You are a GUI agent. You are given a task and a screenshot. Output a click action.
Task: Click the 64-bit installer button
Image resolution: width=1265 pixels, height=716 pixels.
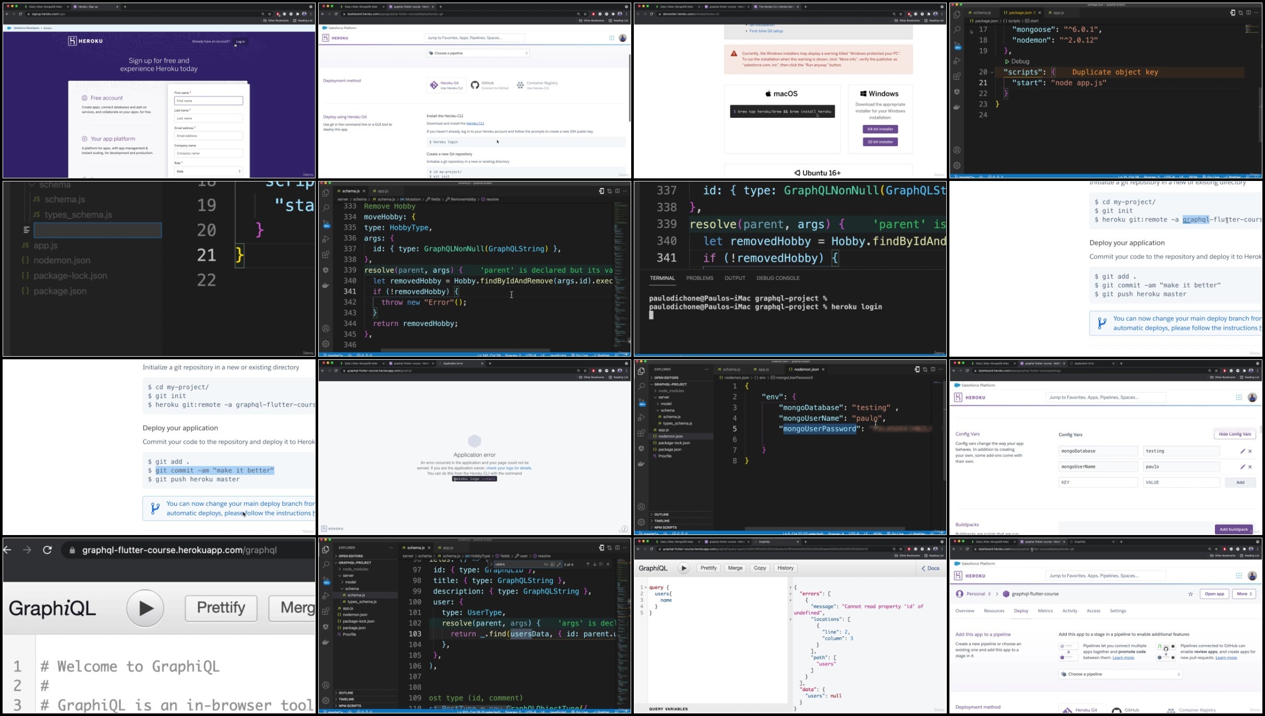[x=880, y=129]
